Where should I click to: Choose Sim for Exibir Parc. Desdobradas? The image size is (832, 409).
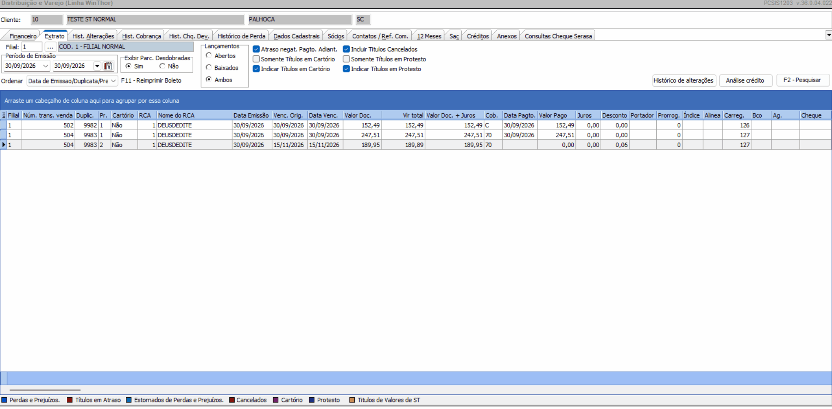(x=128, y=66)
